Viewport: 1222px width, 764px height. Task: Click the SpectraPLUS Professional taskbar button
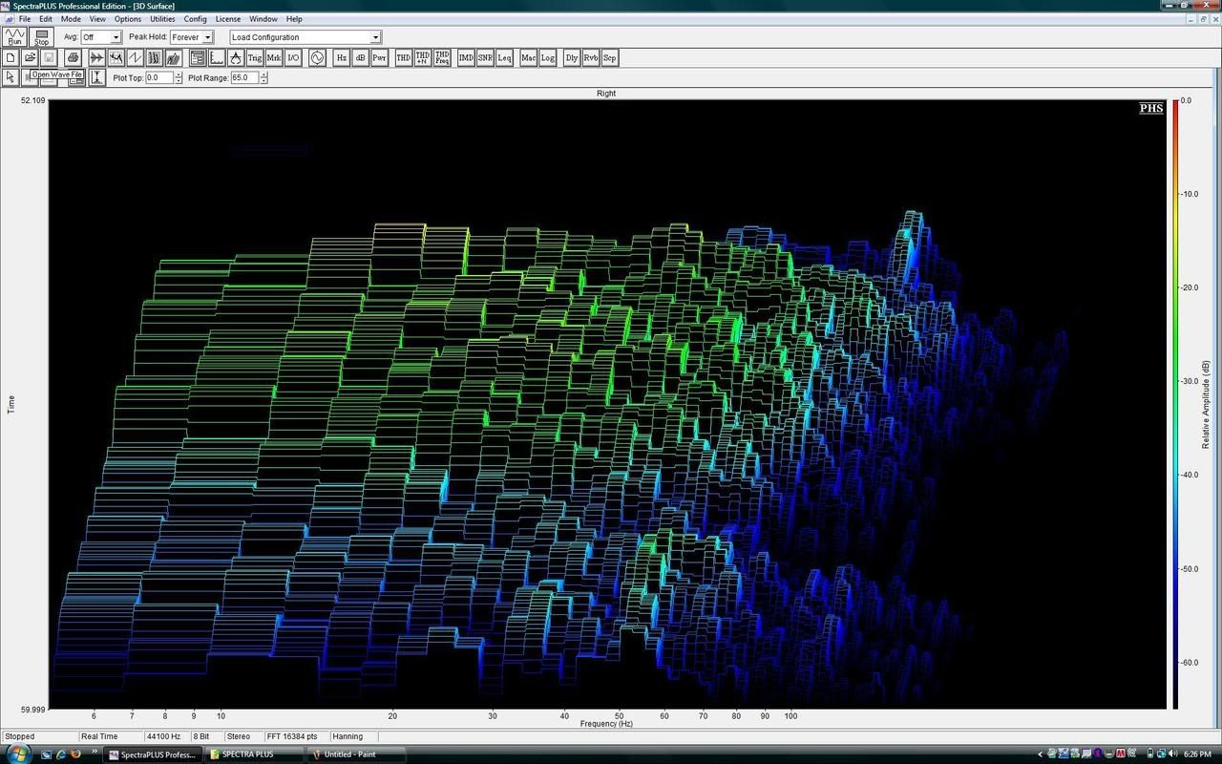pyautogui.click(x=154, y=754)
